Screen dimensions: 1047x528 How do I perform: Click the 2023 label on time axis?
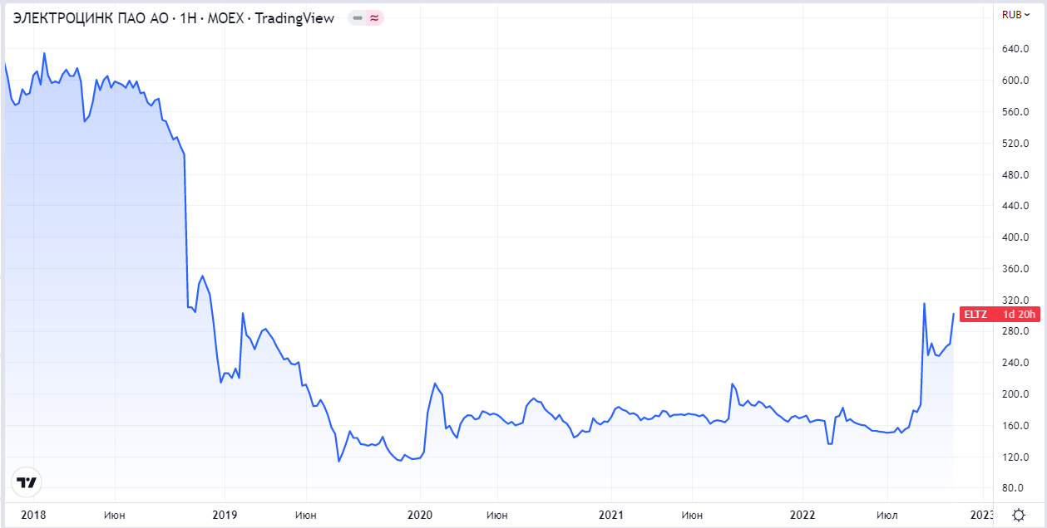(x=981, y=516)
